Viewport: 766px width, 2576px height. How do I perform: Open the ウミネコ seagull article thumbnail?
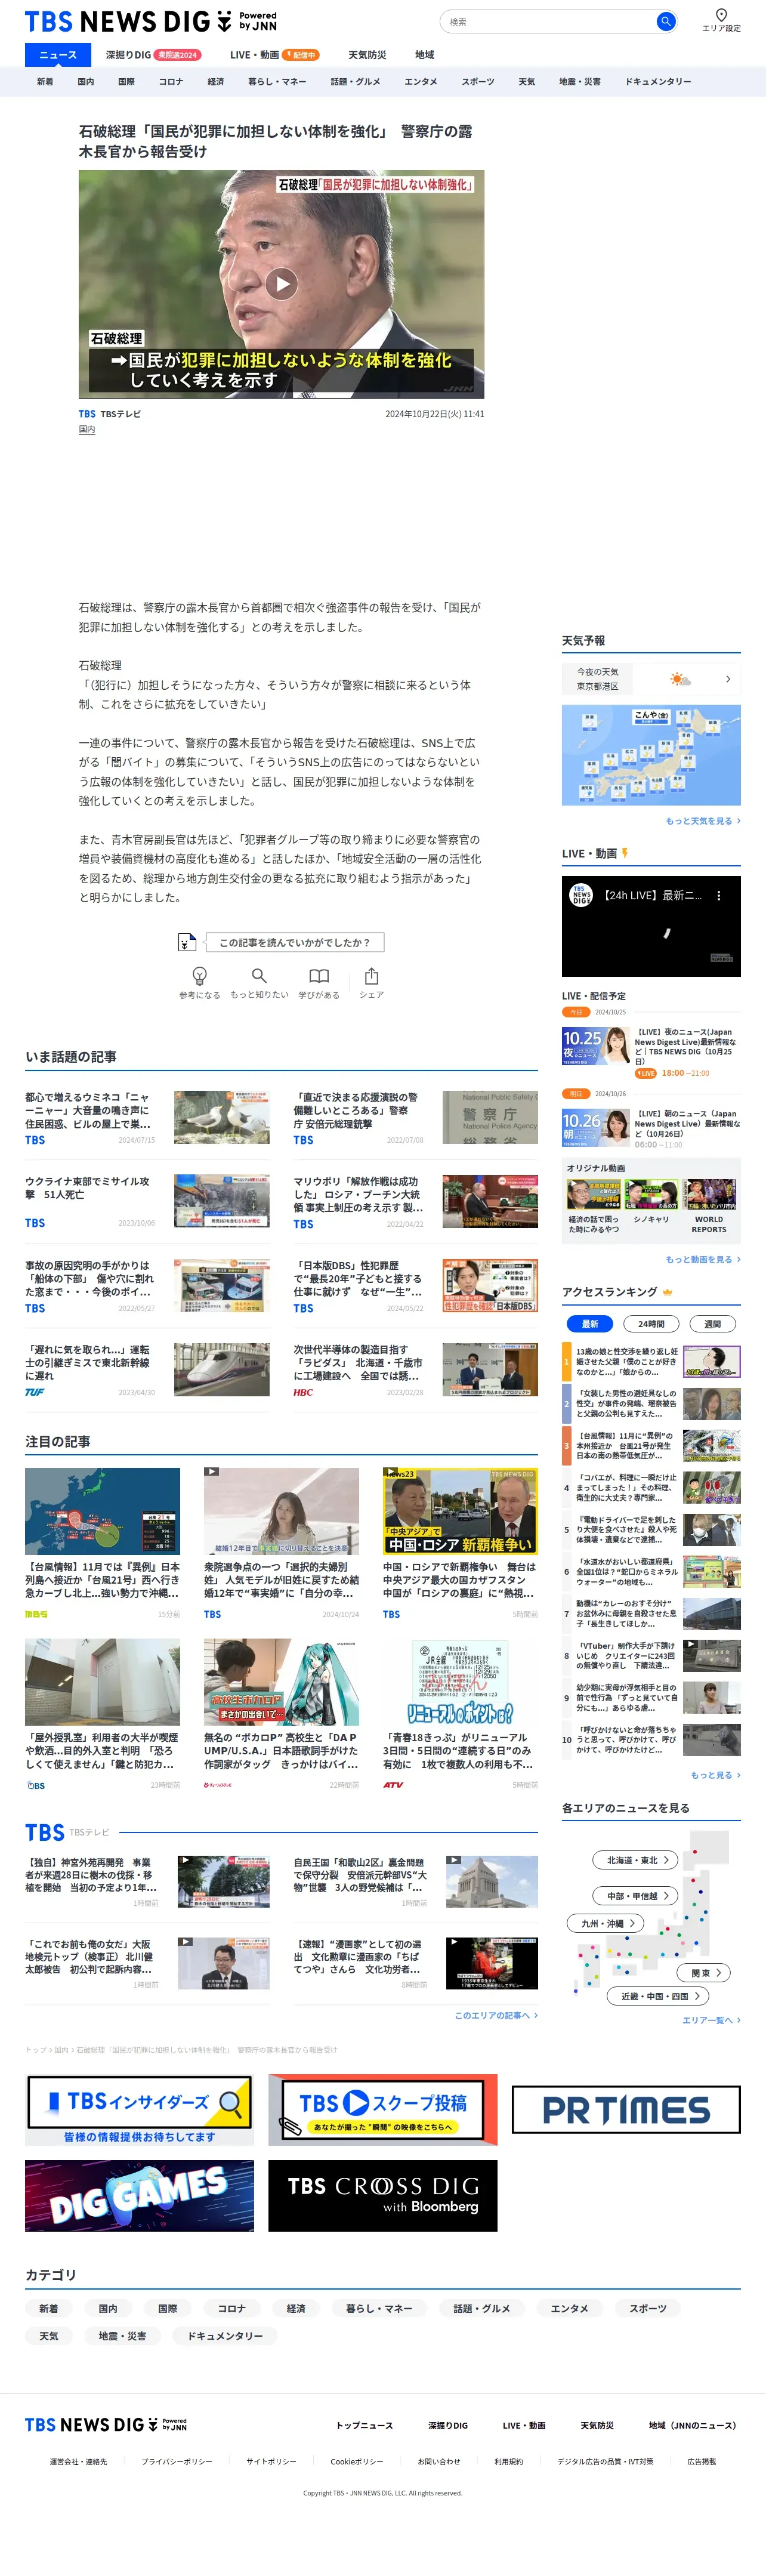tap(221, 1117)
